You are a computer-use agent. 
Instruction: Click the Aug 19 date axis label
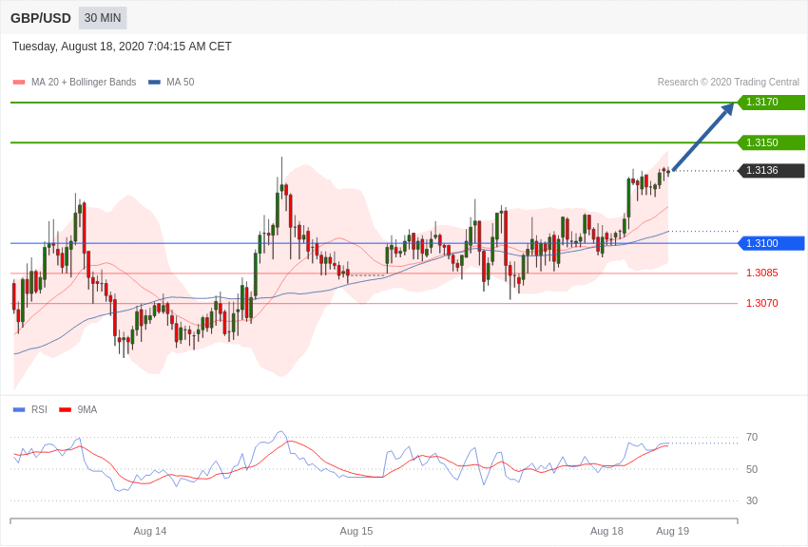coord(672,531)
